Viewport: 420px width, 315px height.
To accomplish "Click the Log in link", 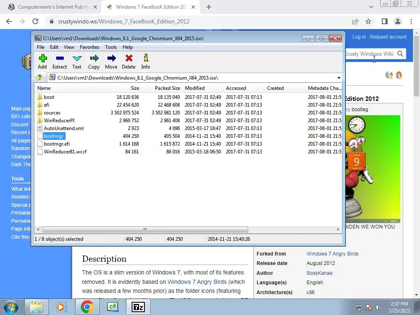I will point(359,37).
